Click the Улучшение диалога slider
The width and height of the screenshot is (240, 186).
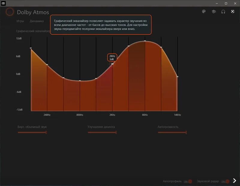(102, 132)
